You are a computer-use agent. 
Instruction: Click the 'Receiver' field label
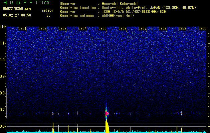pyautogui.click(x=68, y=12)
